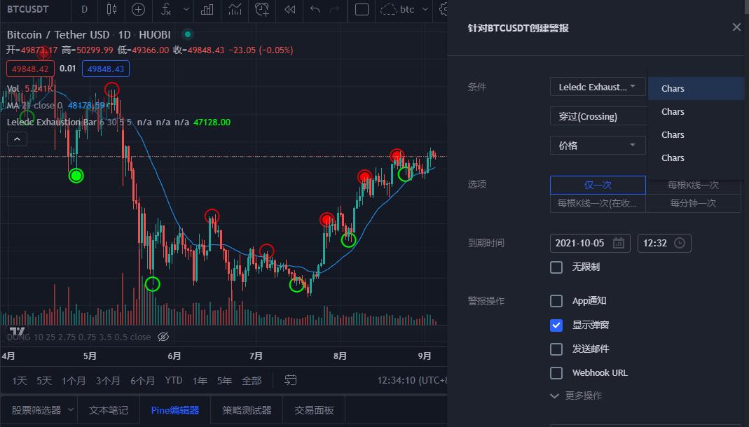Click the create alert clock icon

(x=262, y=10)
